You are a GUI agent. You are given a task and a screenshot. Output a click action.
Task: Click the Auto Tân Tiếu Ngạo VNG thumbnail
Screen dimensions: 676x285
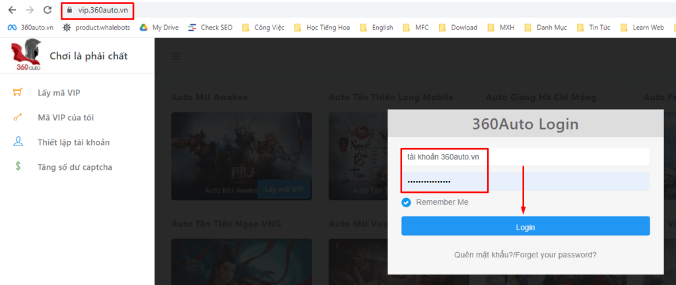(x=242, y=262)
